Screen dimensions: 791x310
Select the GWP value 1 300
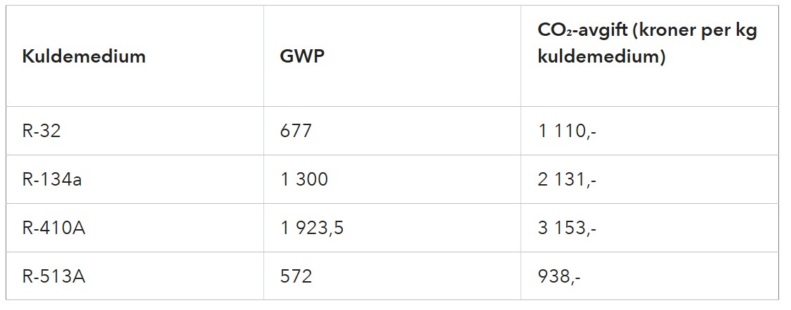click(x=304, y=179)
